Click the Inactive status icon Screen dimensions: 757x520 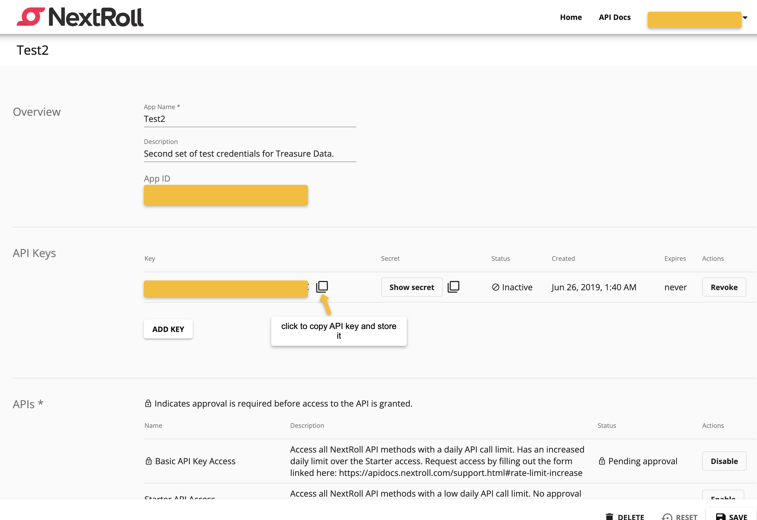496,287
